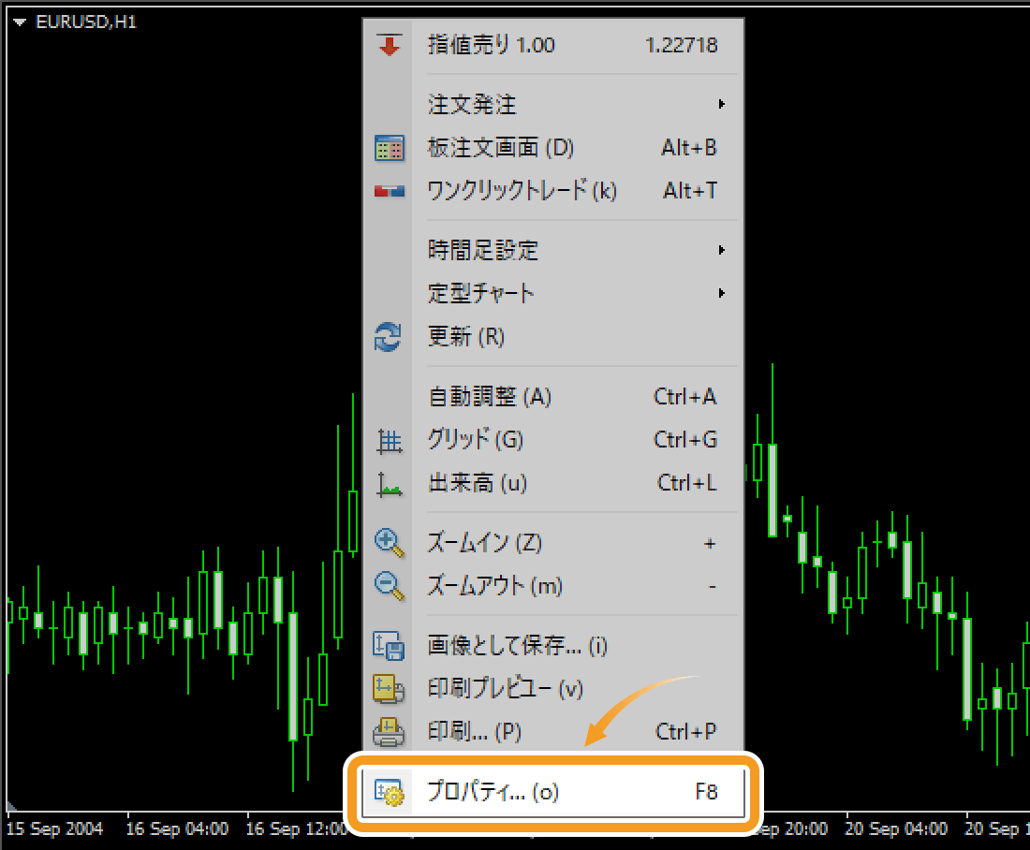The image size is (1030, 850).
Task: Click the Ctrl+P shortcut label
Action: click(685, 732)
